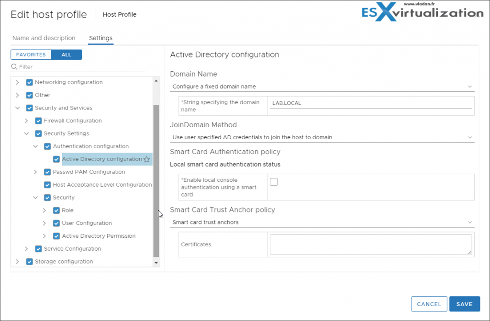Viewport: 490px width, 321px height.
Task: Open the Smart card trust anchors dropdown arrow
Action: coord(470,222)
